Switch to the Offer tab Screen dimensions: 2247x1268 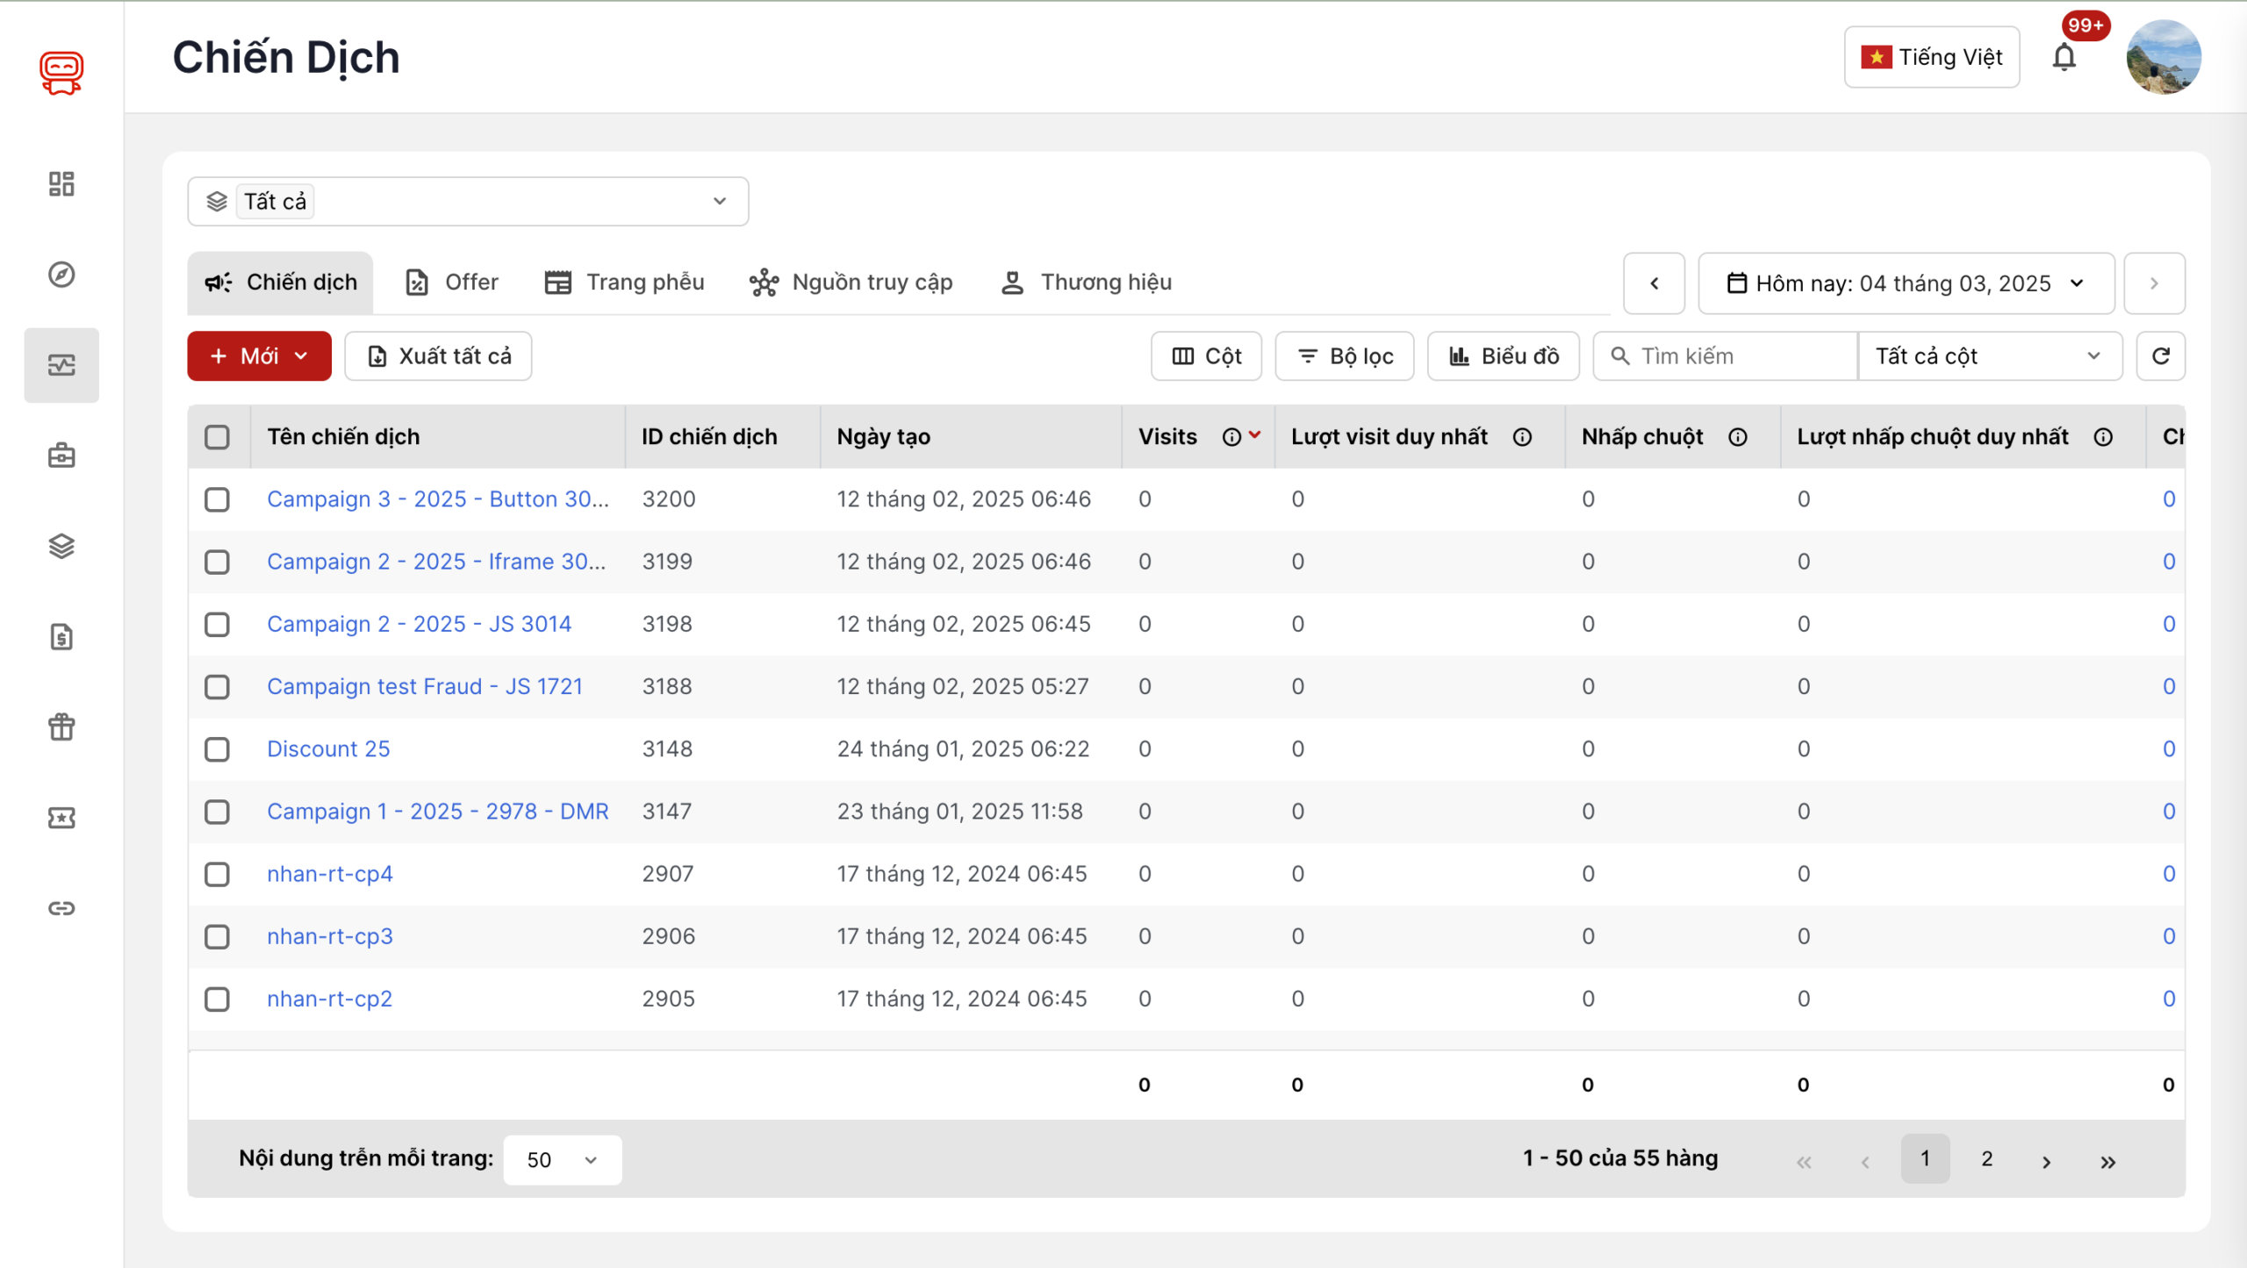453,283
